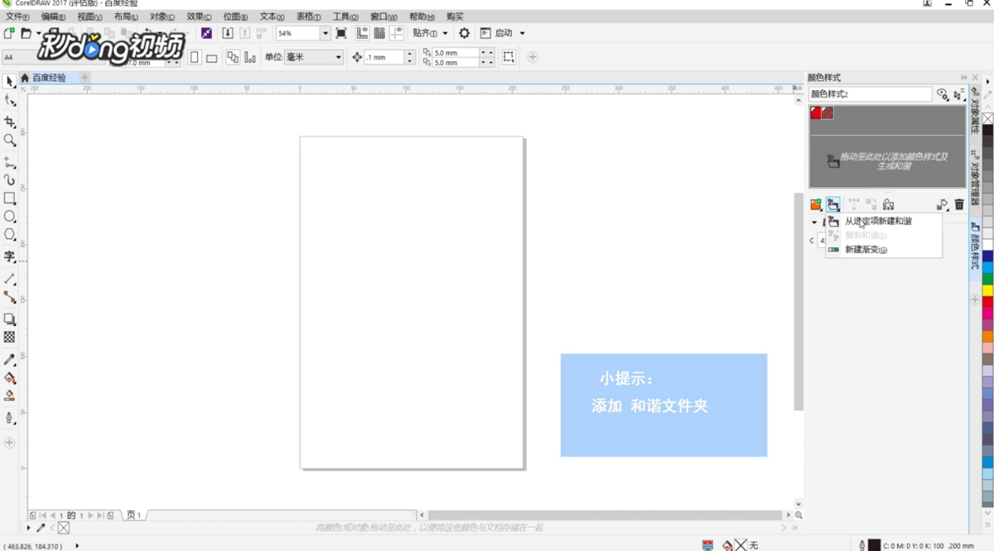
Task: Select the Ellipse tool
Action: pos(10,217)
